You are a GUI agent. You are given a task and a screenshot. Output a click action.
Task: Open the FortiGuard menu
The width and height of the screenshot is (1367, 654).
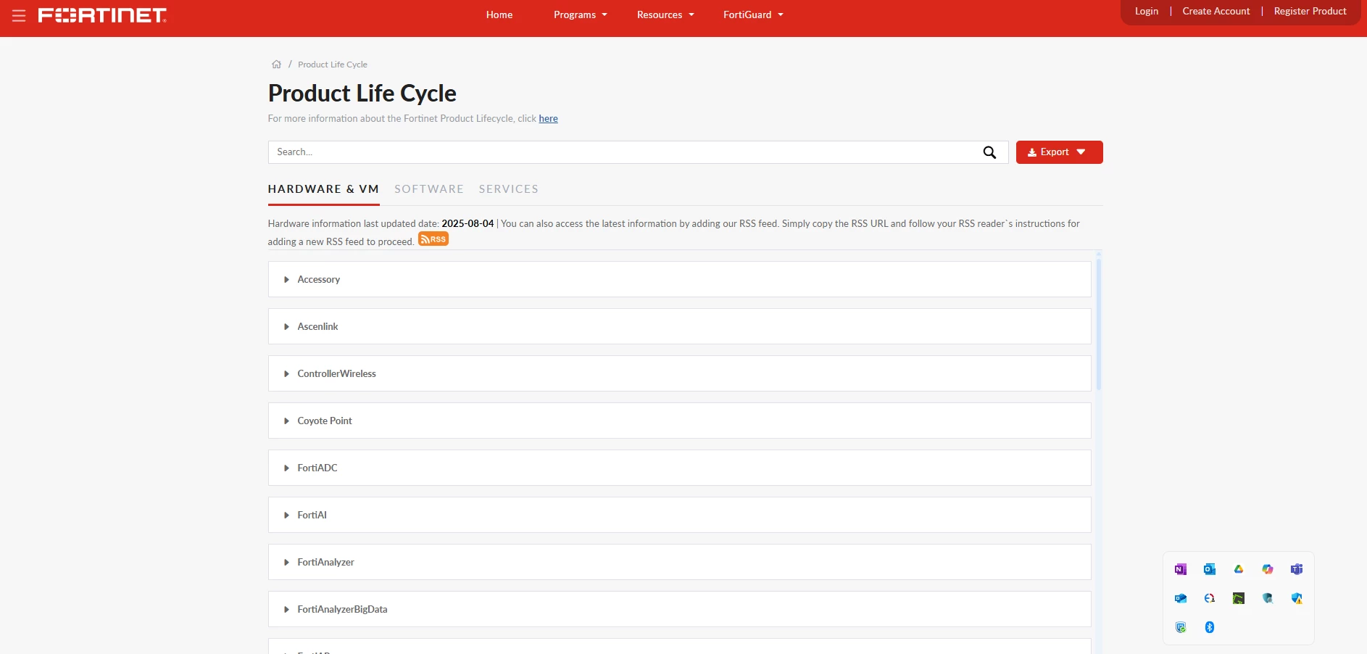(x=753, y=15)
